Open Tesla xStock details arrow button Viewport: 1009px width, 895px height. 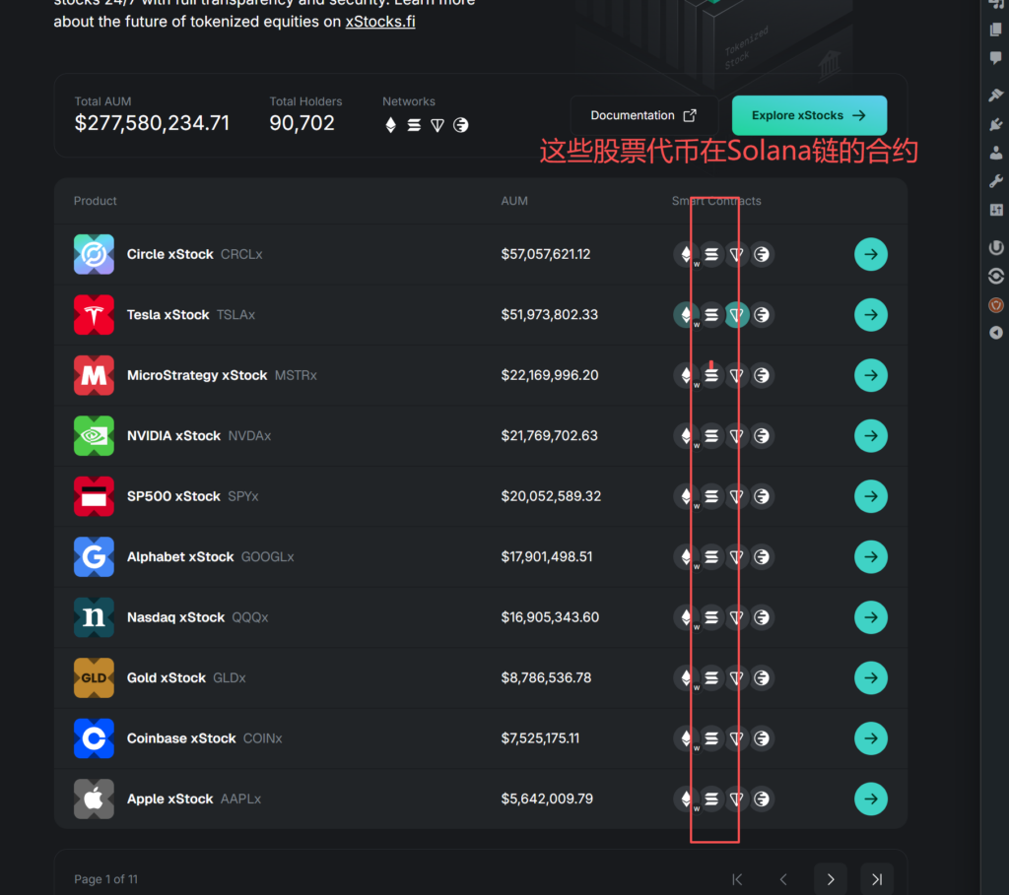(x=870, y=315)
